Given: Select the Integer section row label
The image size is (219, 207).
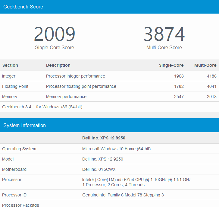Looking at the screenshot, I should (9, 76).
